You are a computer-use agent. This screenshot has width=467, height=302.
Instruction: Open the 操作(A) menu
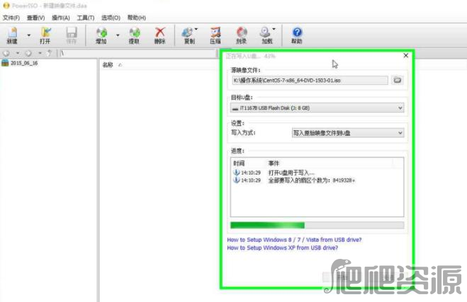61,18
